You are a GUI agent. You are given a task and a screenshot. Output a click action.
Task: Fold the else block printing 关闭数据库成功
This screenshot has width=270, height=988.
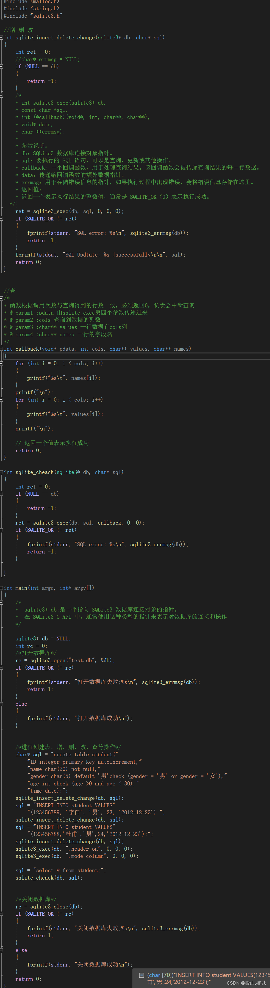[x=2, y=950]
